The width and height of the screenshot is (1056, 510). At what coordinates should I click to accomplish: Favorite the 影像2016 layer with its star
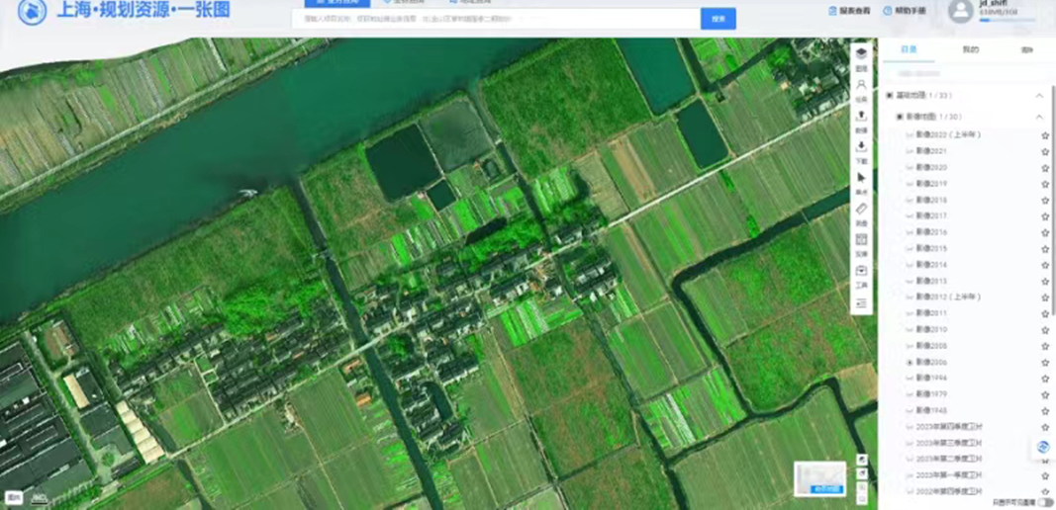pos(1045,233)
